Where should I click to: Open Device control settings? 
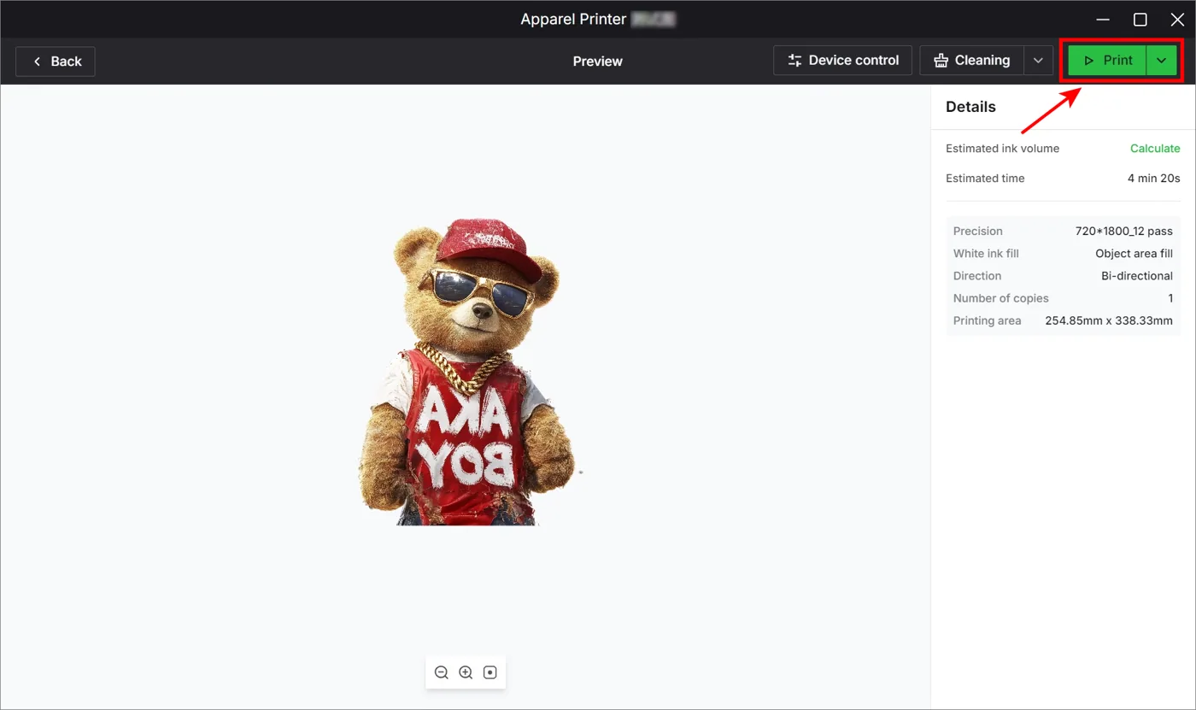click(x=842, y=61)
